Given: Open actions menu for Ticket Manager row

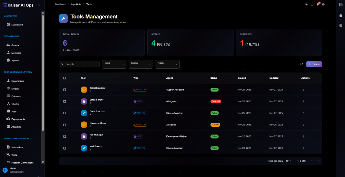Looking at the screenshot, I should pos(304,90).
